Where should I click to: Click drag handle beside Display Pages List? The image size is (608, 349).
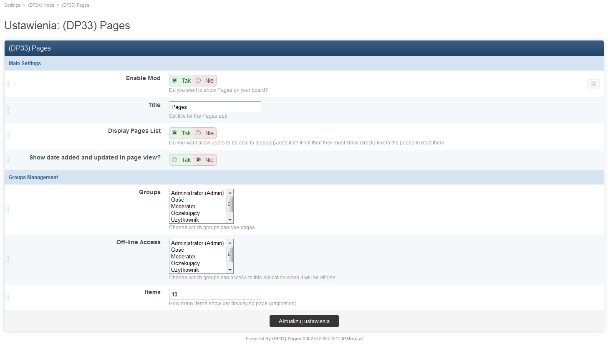(8, 136)
